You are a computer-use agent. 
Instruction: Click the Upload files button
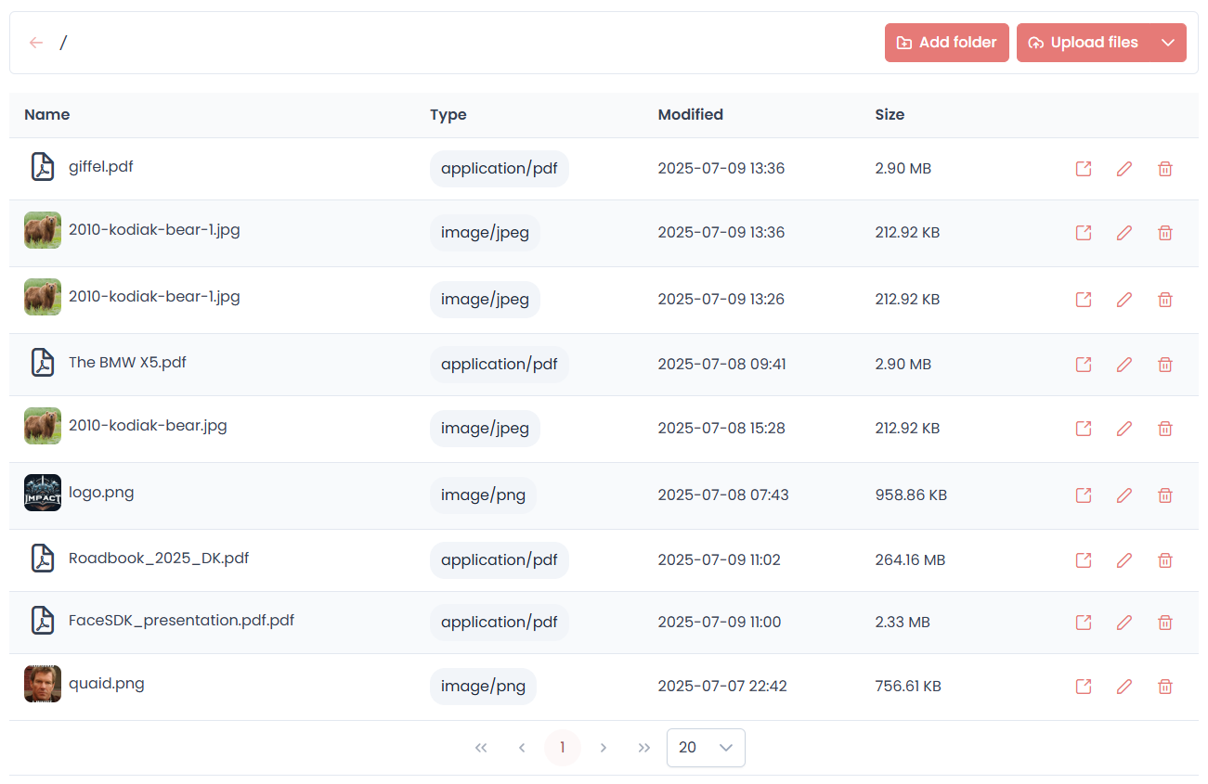tap(1084, 43)
